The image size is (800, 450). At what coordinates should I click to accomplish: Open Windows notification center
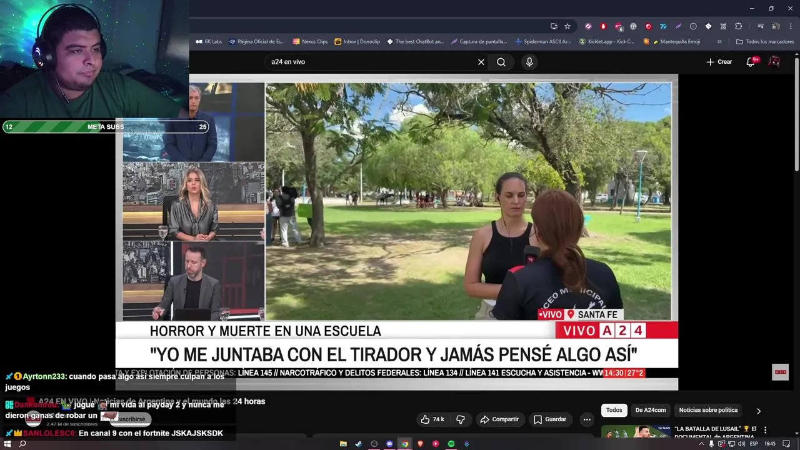click(x=786, y=444)
